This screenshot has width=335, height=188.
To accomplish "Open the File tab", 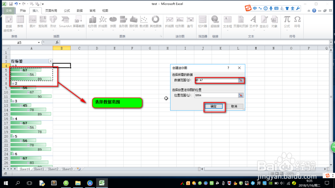I will coord(9,10).
